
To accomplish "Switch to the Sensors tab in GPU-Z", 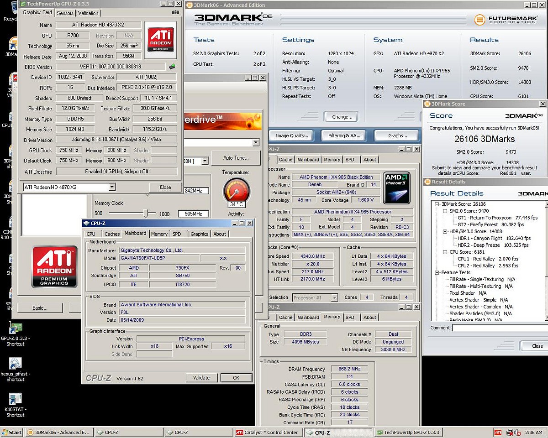I will pos(65,13).
